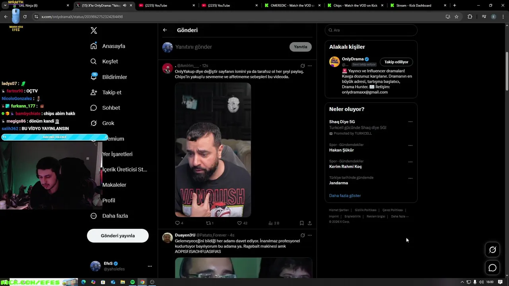Image resolution: width=509 pixels, height=286 pixels.
Task: Click reply icon on Amirim's post
Action: pos(177,223)
